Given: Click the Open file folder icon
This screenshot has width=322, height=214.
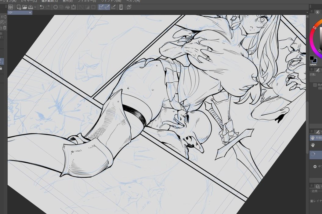Looking at the screenshot, I should [x=25, y=7].
